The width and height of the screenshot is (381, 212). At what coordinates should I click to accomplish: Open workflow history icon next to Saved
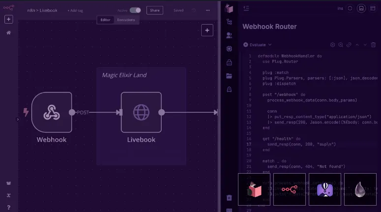pyautogui.click(x=194, y=10)
